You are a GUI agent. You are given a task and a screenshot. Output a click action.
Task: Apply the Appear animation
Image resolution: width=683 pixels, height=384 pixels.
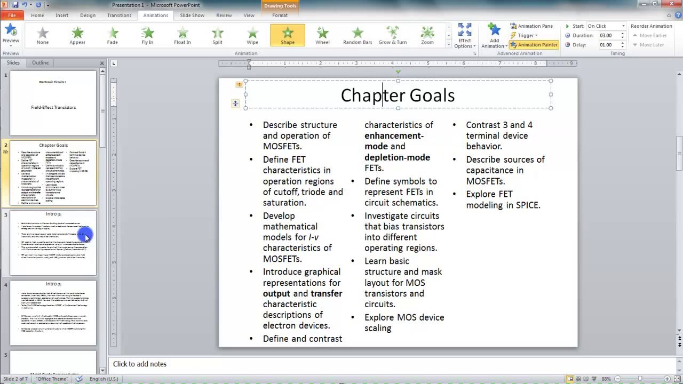coord(77,35)
